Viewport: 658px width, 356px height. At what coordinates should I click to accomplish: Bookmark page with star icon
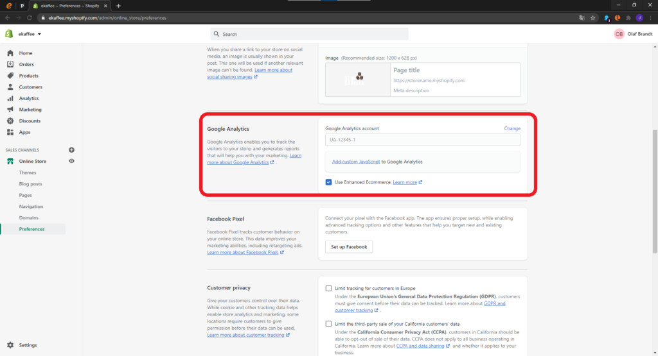click(x=592, y=18)
